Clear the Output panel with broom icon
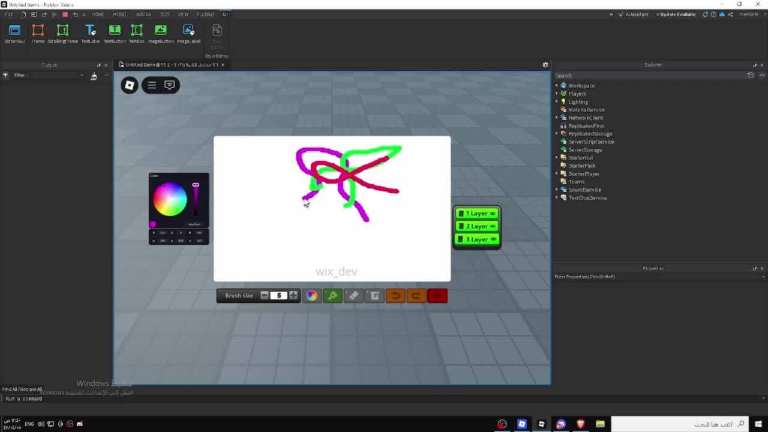 point(94,76)
